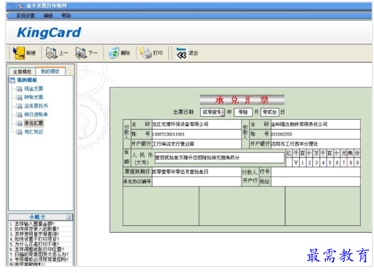Open the 帮助 menu
Viewport: 374px width, 273px height.
[66, 16]
